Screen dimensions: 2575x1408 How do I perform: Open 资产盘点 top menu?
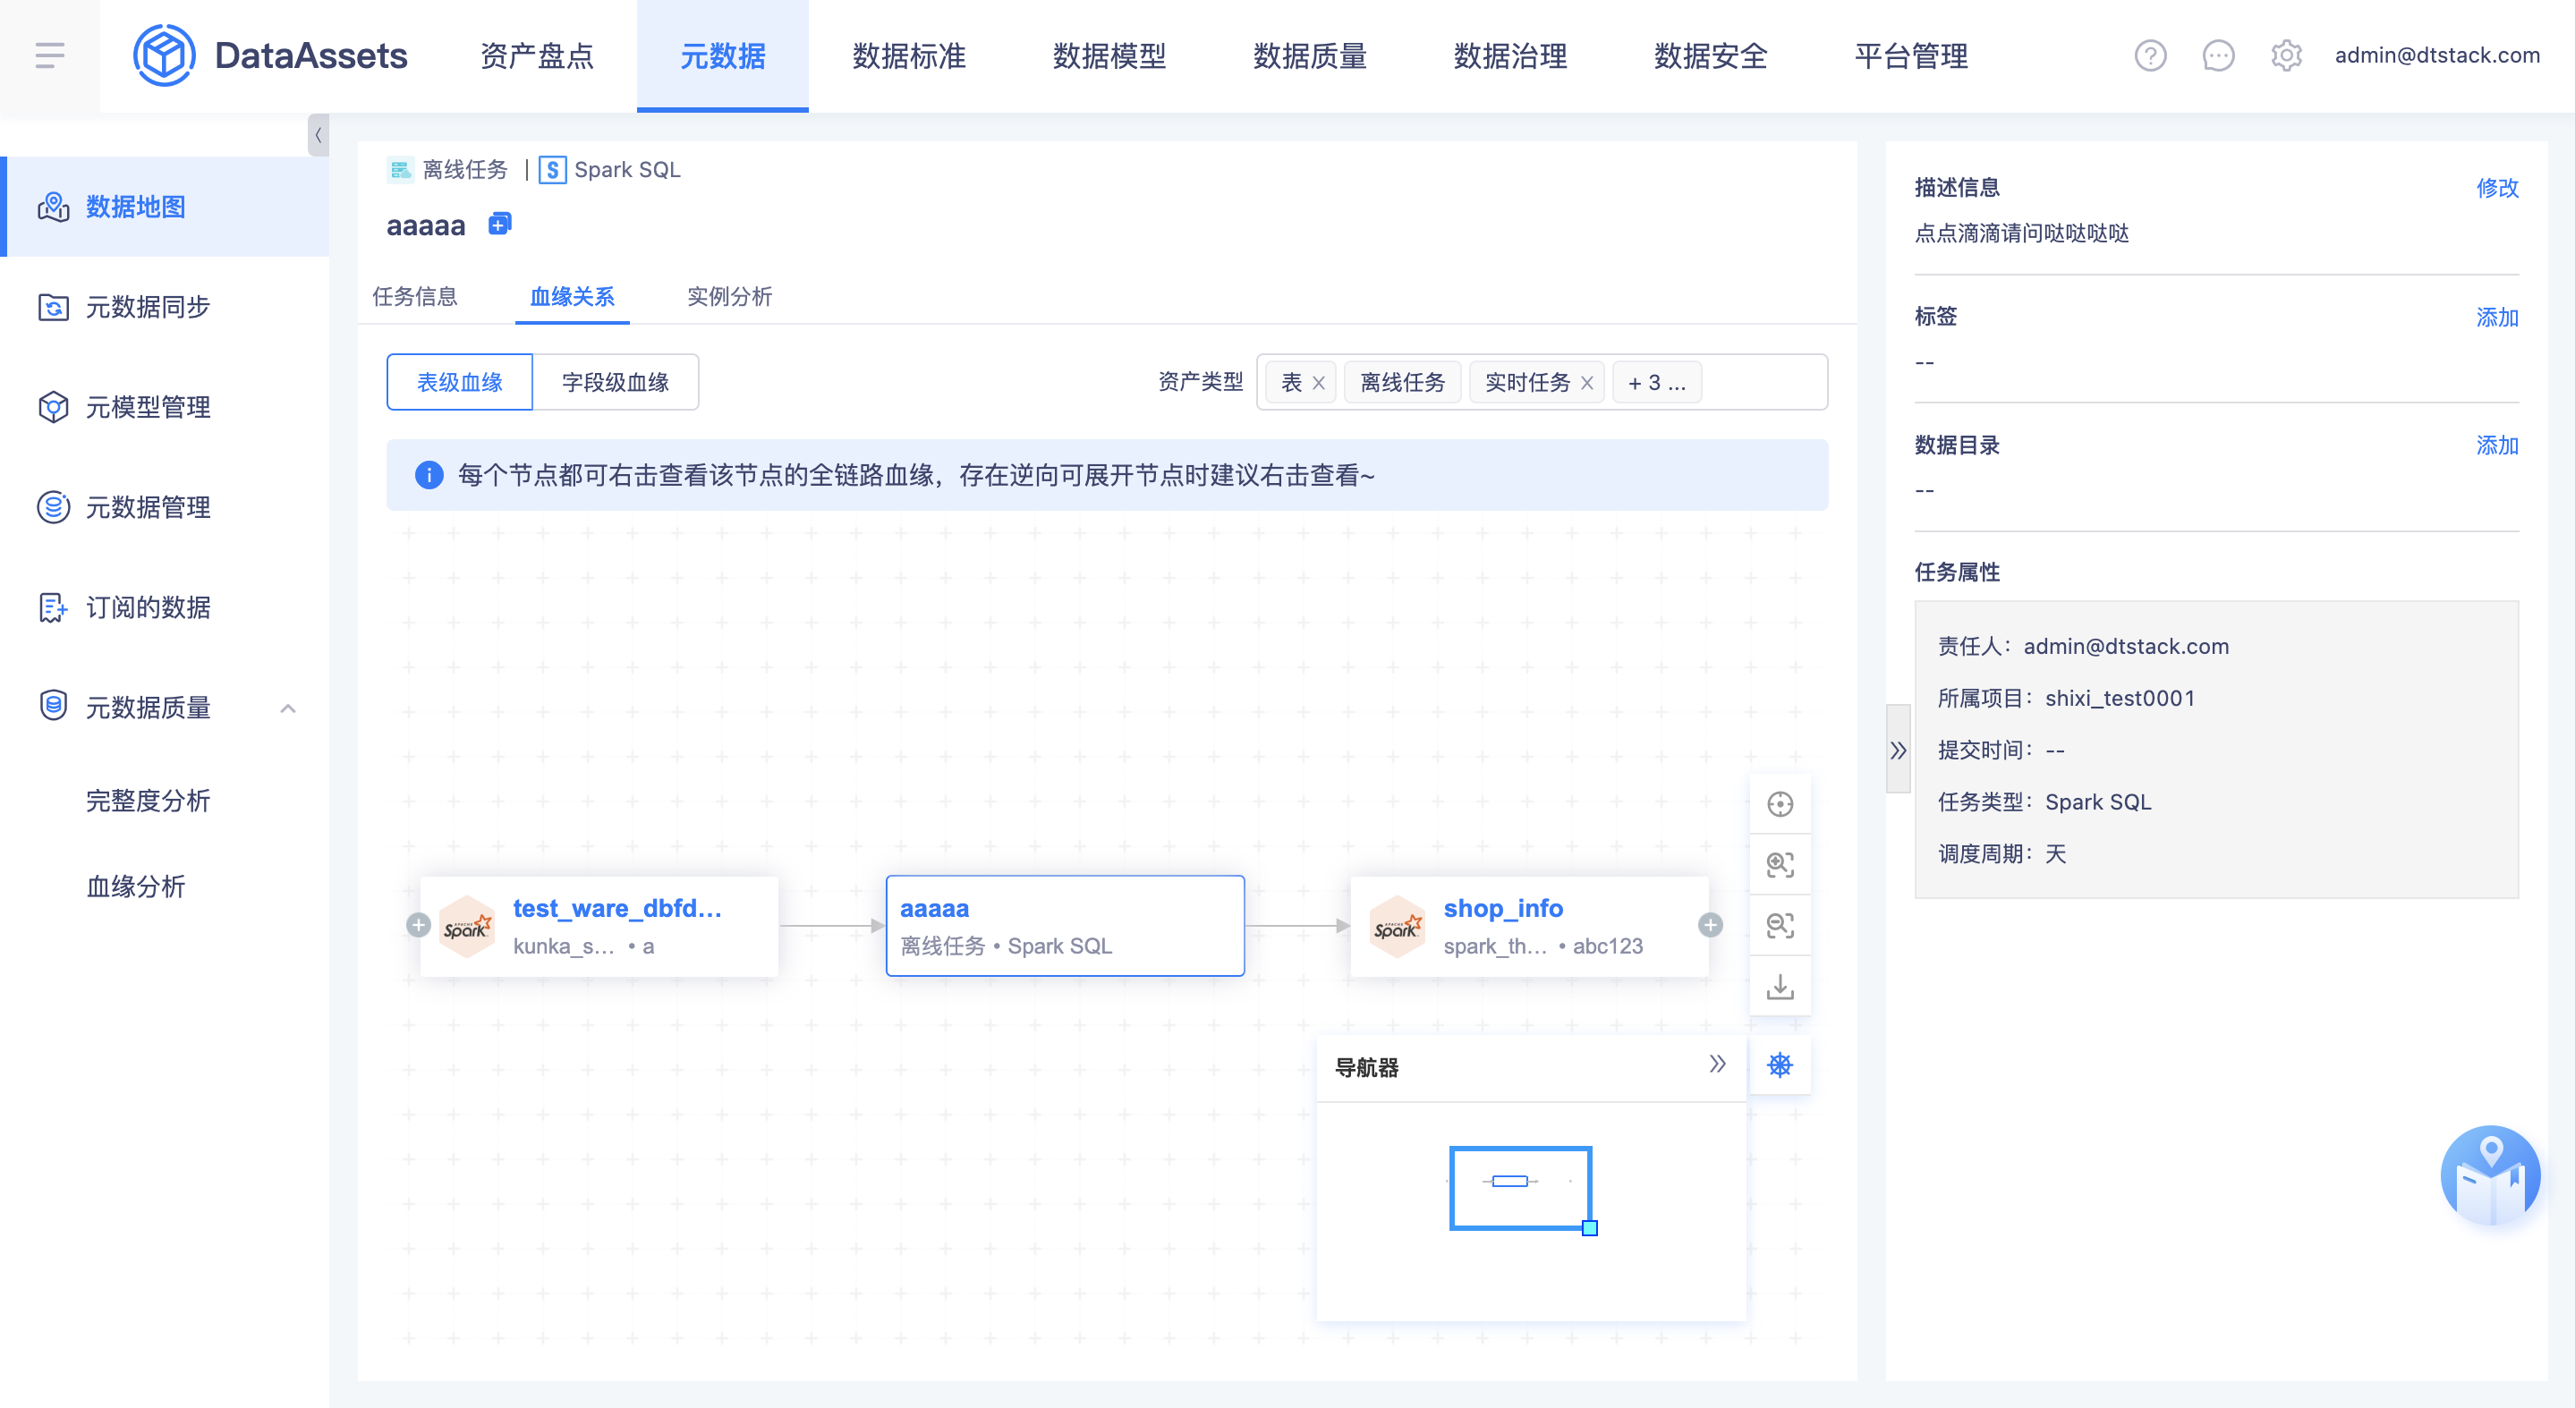pyautogui.click(x=537, y=56)
